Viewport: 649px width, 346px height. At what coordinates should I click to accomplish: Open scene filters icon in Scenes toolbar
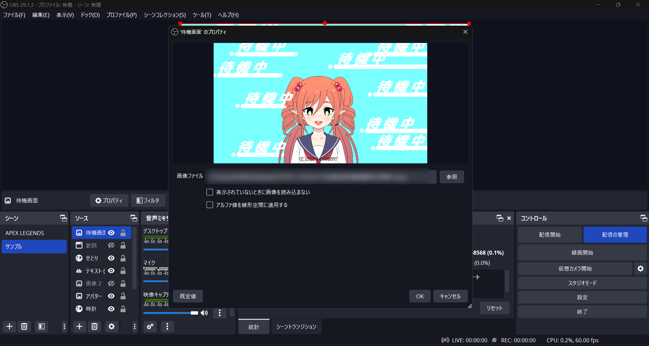pos(42,326)
